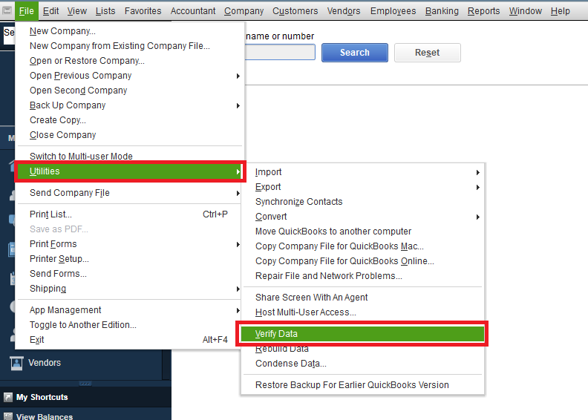Viewport: 588px width, 420px height.
Task: Click the Search button
Action: click(355, 53)
